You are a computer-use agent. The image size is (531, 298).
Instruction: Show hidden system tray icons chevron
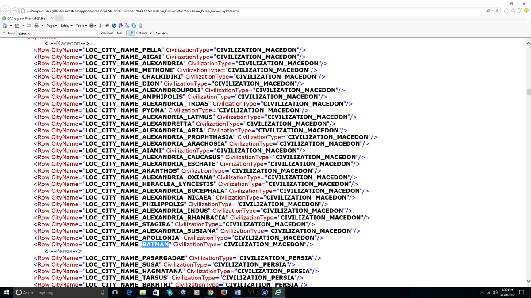pos(482,292)
